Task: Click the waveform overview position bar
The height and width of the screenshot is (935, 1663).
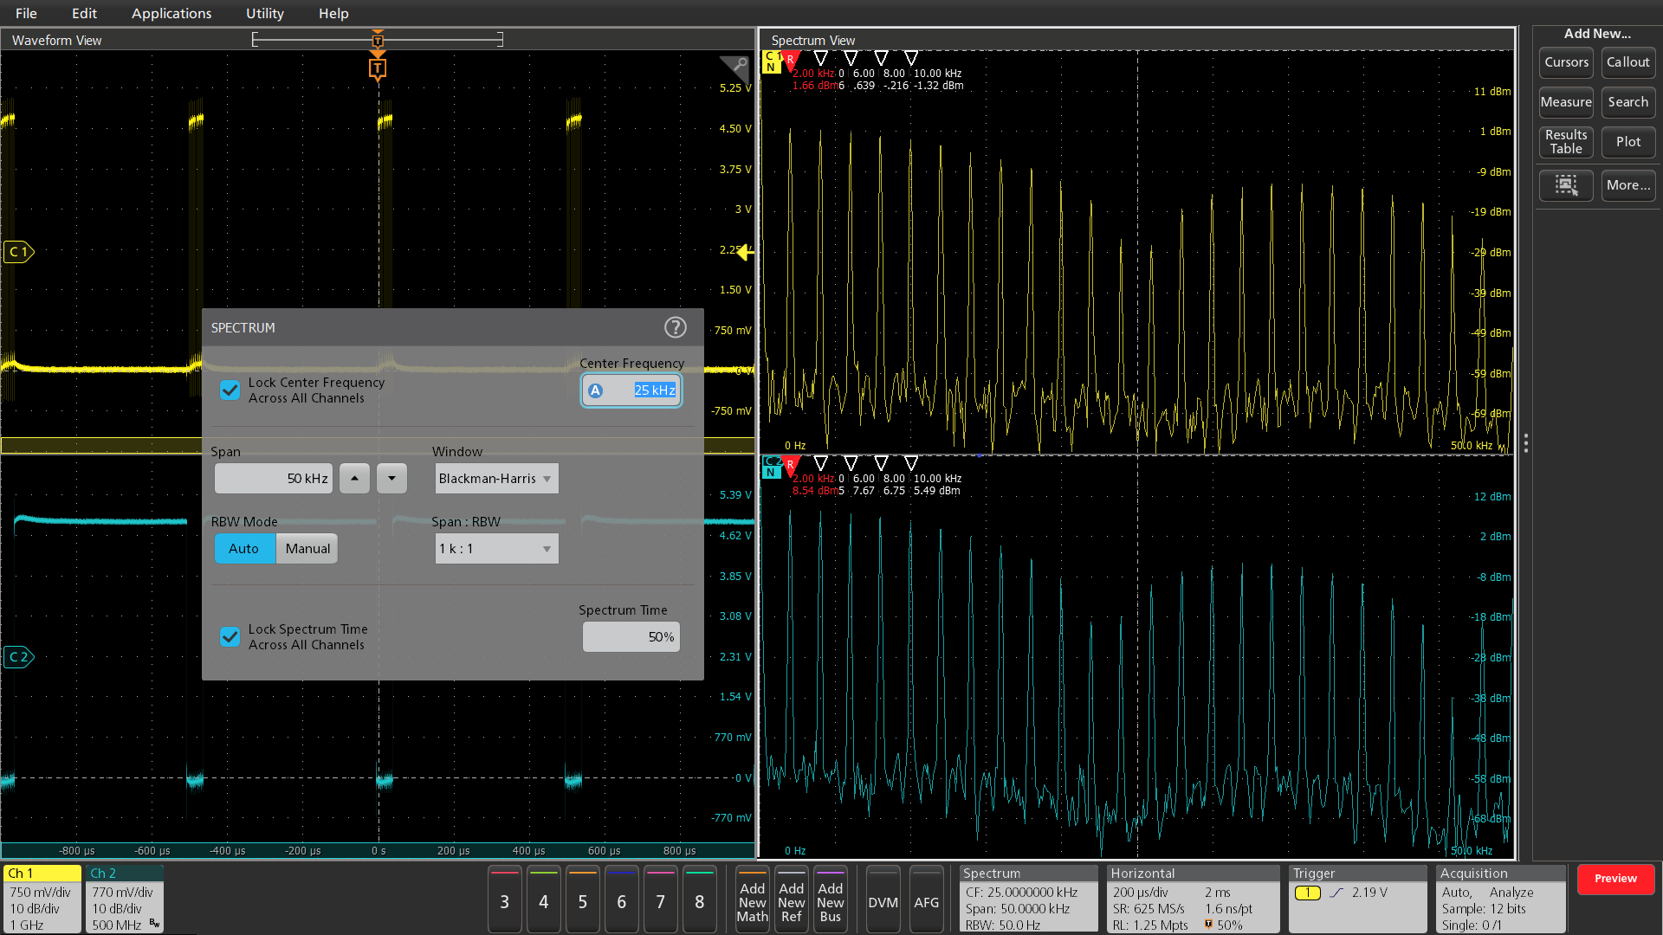Action: pos(378,40)
